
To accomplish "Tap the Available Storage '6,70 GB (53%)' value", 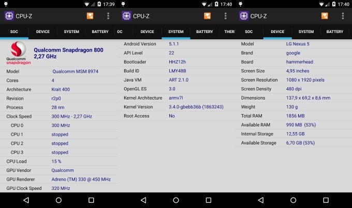I will (x=300, y=142).
